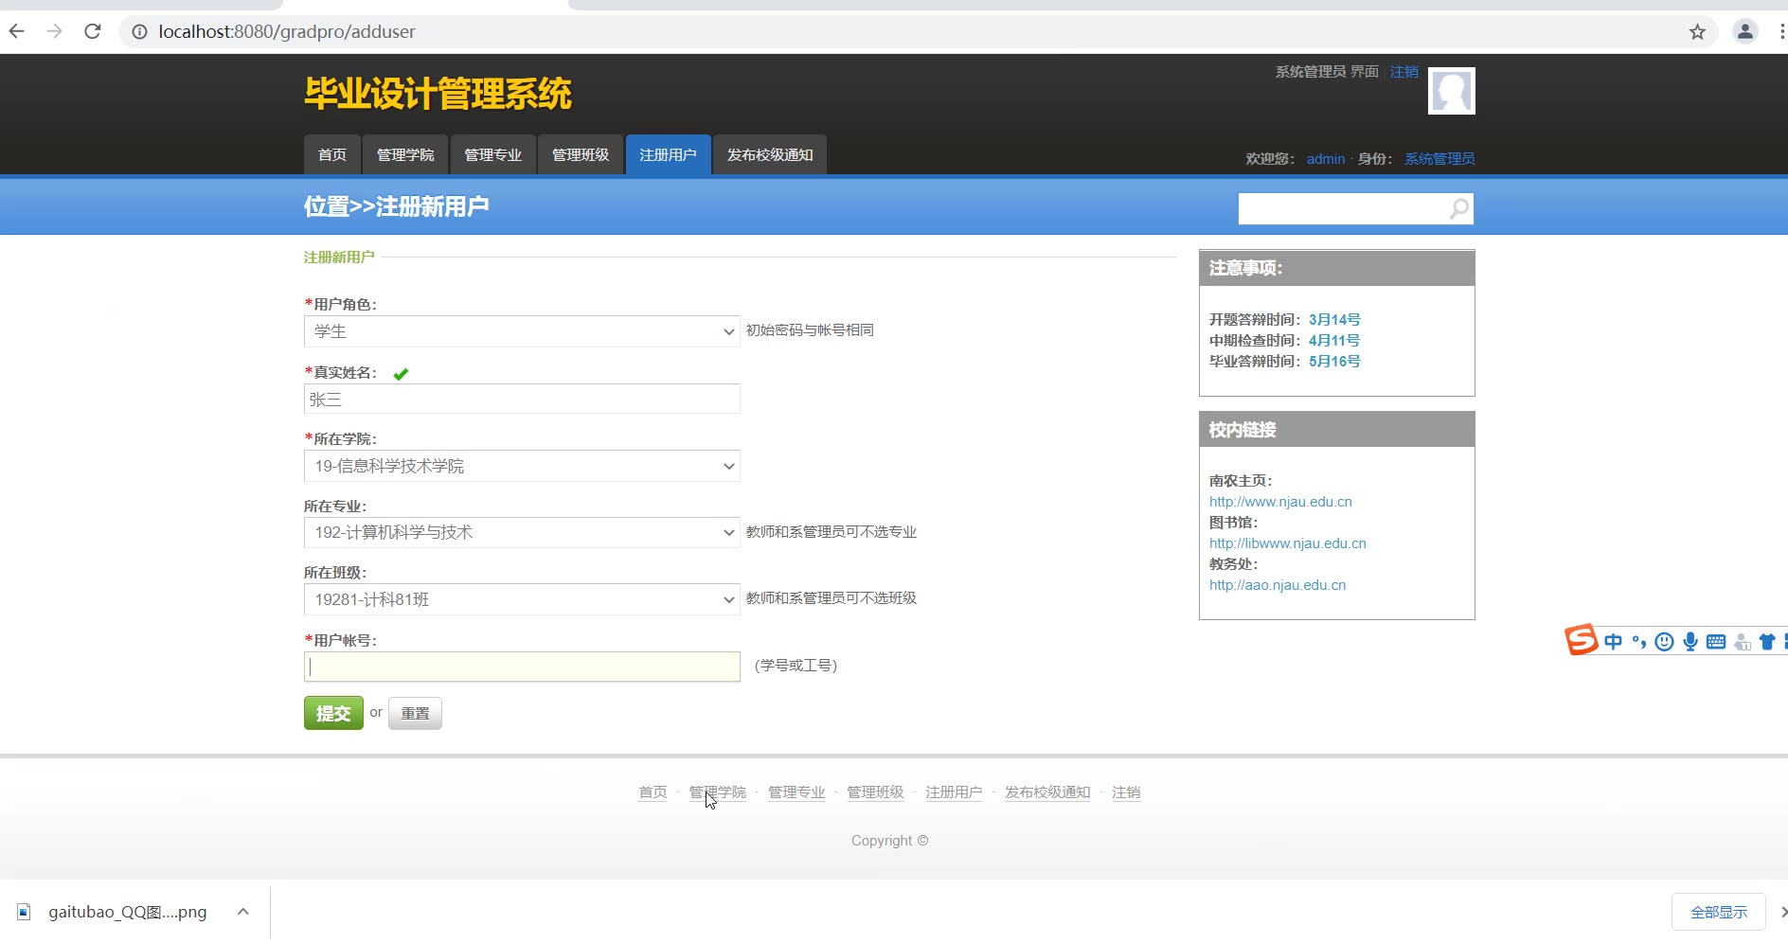Screen dimensions: 1788x943
Task: Open Sogou emoji smiley panel
Action: [x=1664, y=642]
